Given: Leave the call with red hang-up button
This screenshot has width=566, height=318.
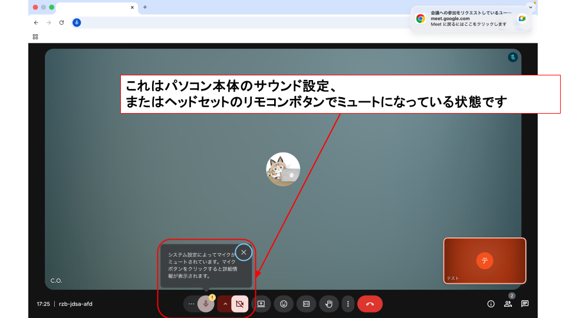Looking at the screenshot, I should click(x=370, y=304).
